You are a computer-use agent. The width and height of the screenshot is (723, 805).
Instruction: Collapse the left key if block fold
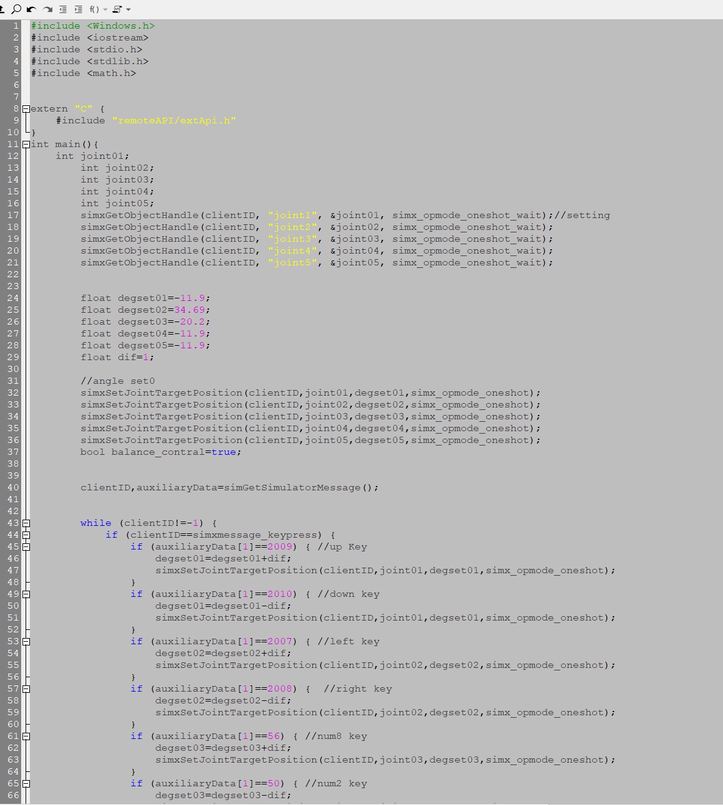26,641
